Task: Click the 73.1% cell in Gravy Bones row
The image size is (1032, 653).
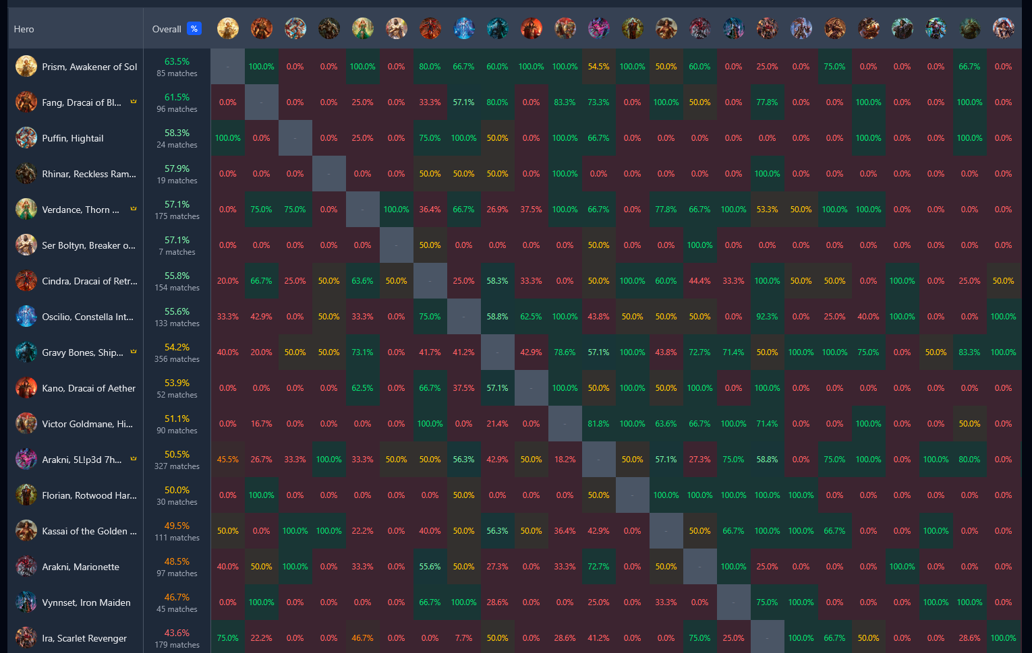Action: click(x=363, y=352)
